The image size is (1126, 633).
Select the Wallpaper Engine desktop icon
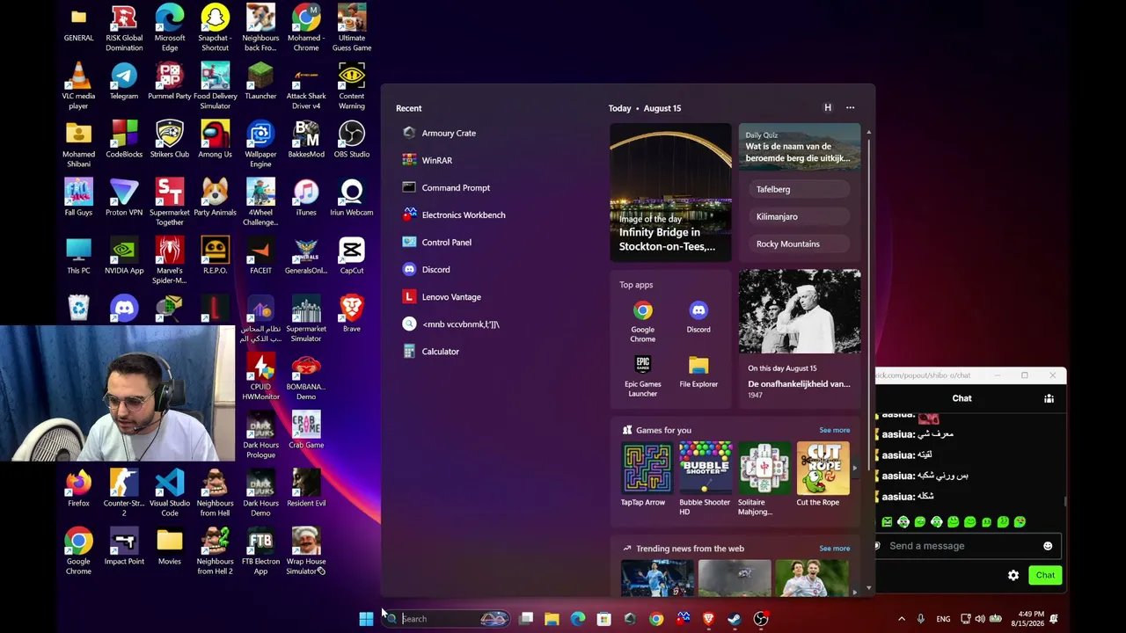coord(260,144)
